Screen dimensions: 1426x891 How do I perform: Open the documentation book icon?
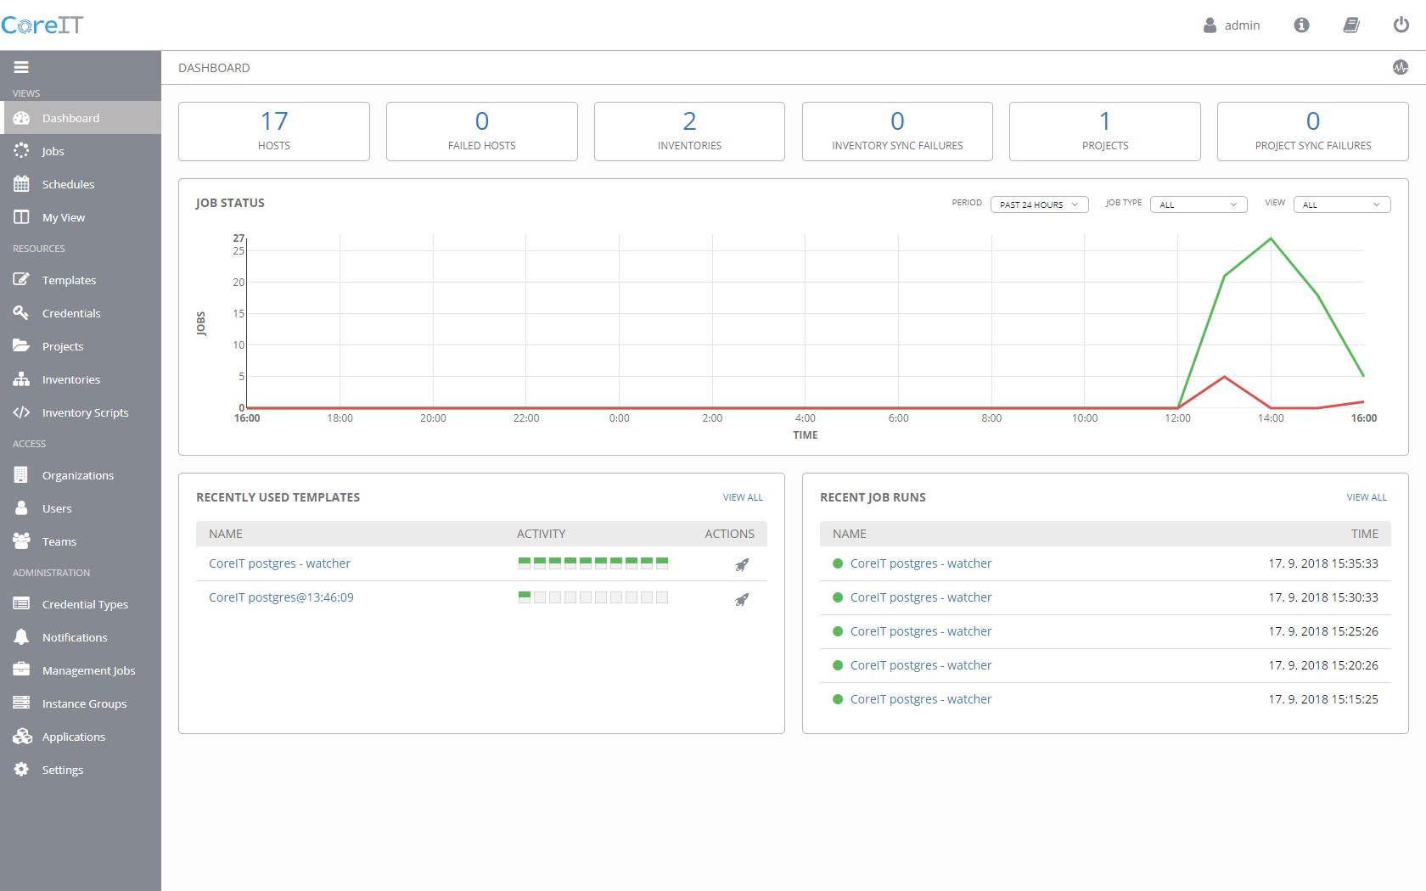click(1351, 25)
